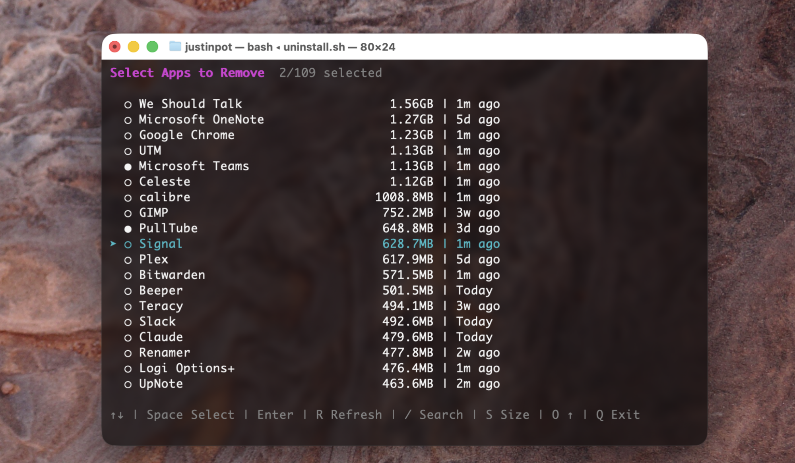Click the 1.56GB size value
The width and height of the screenshot is (795, 463).
411,104
